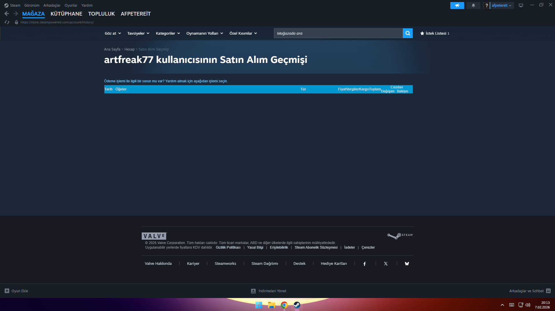This screenshot has width=555, height=311.
Task: Go to Ana Sayfa breadcrumb
Action: 112,49
